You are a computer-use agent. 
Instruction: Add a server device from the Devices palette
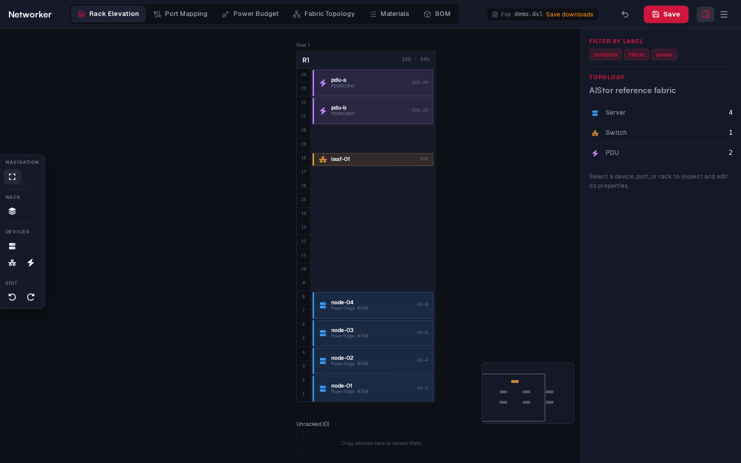12,246
